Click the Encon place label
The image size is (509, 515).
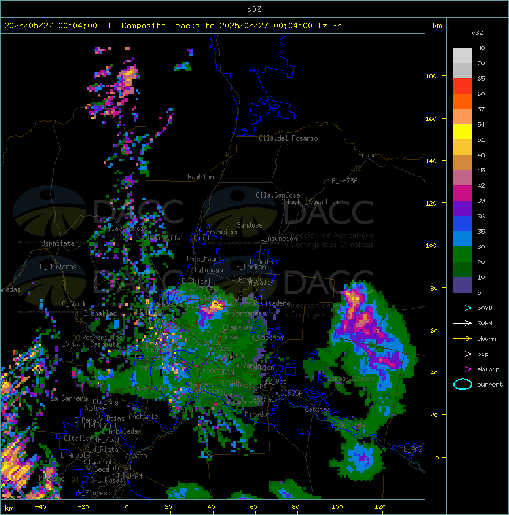tap(367, 155)
